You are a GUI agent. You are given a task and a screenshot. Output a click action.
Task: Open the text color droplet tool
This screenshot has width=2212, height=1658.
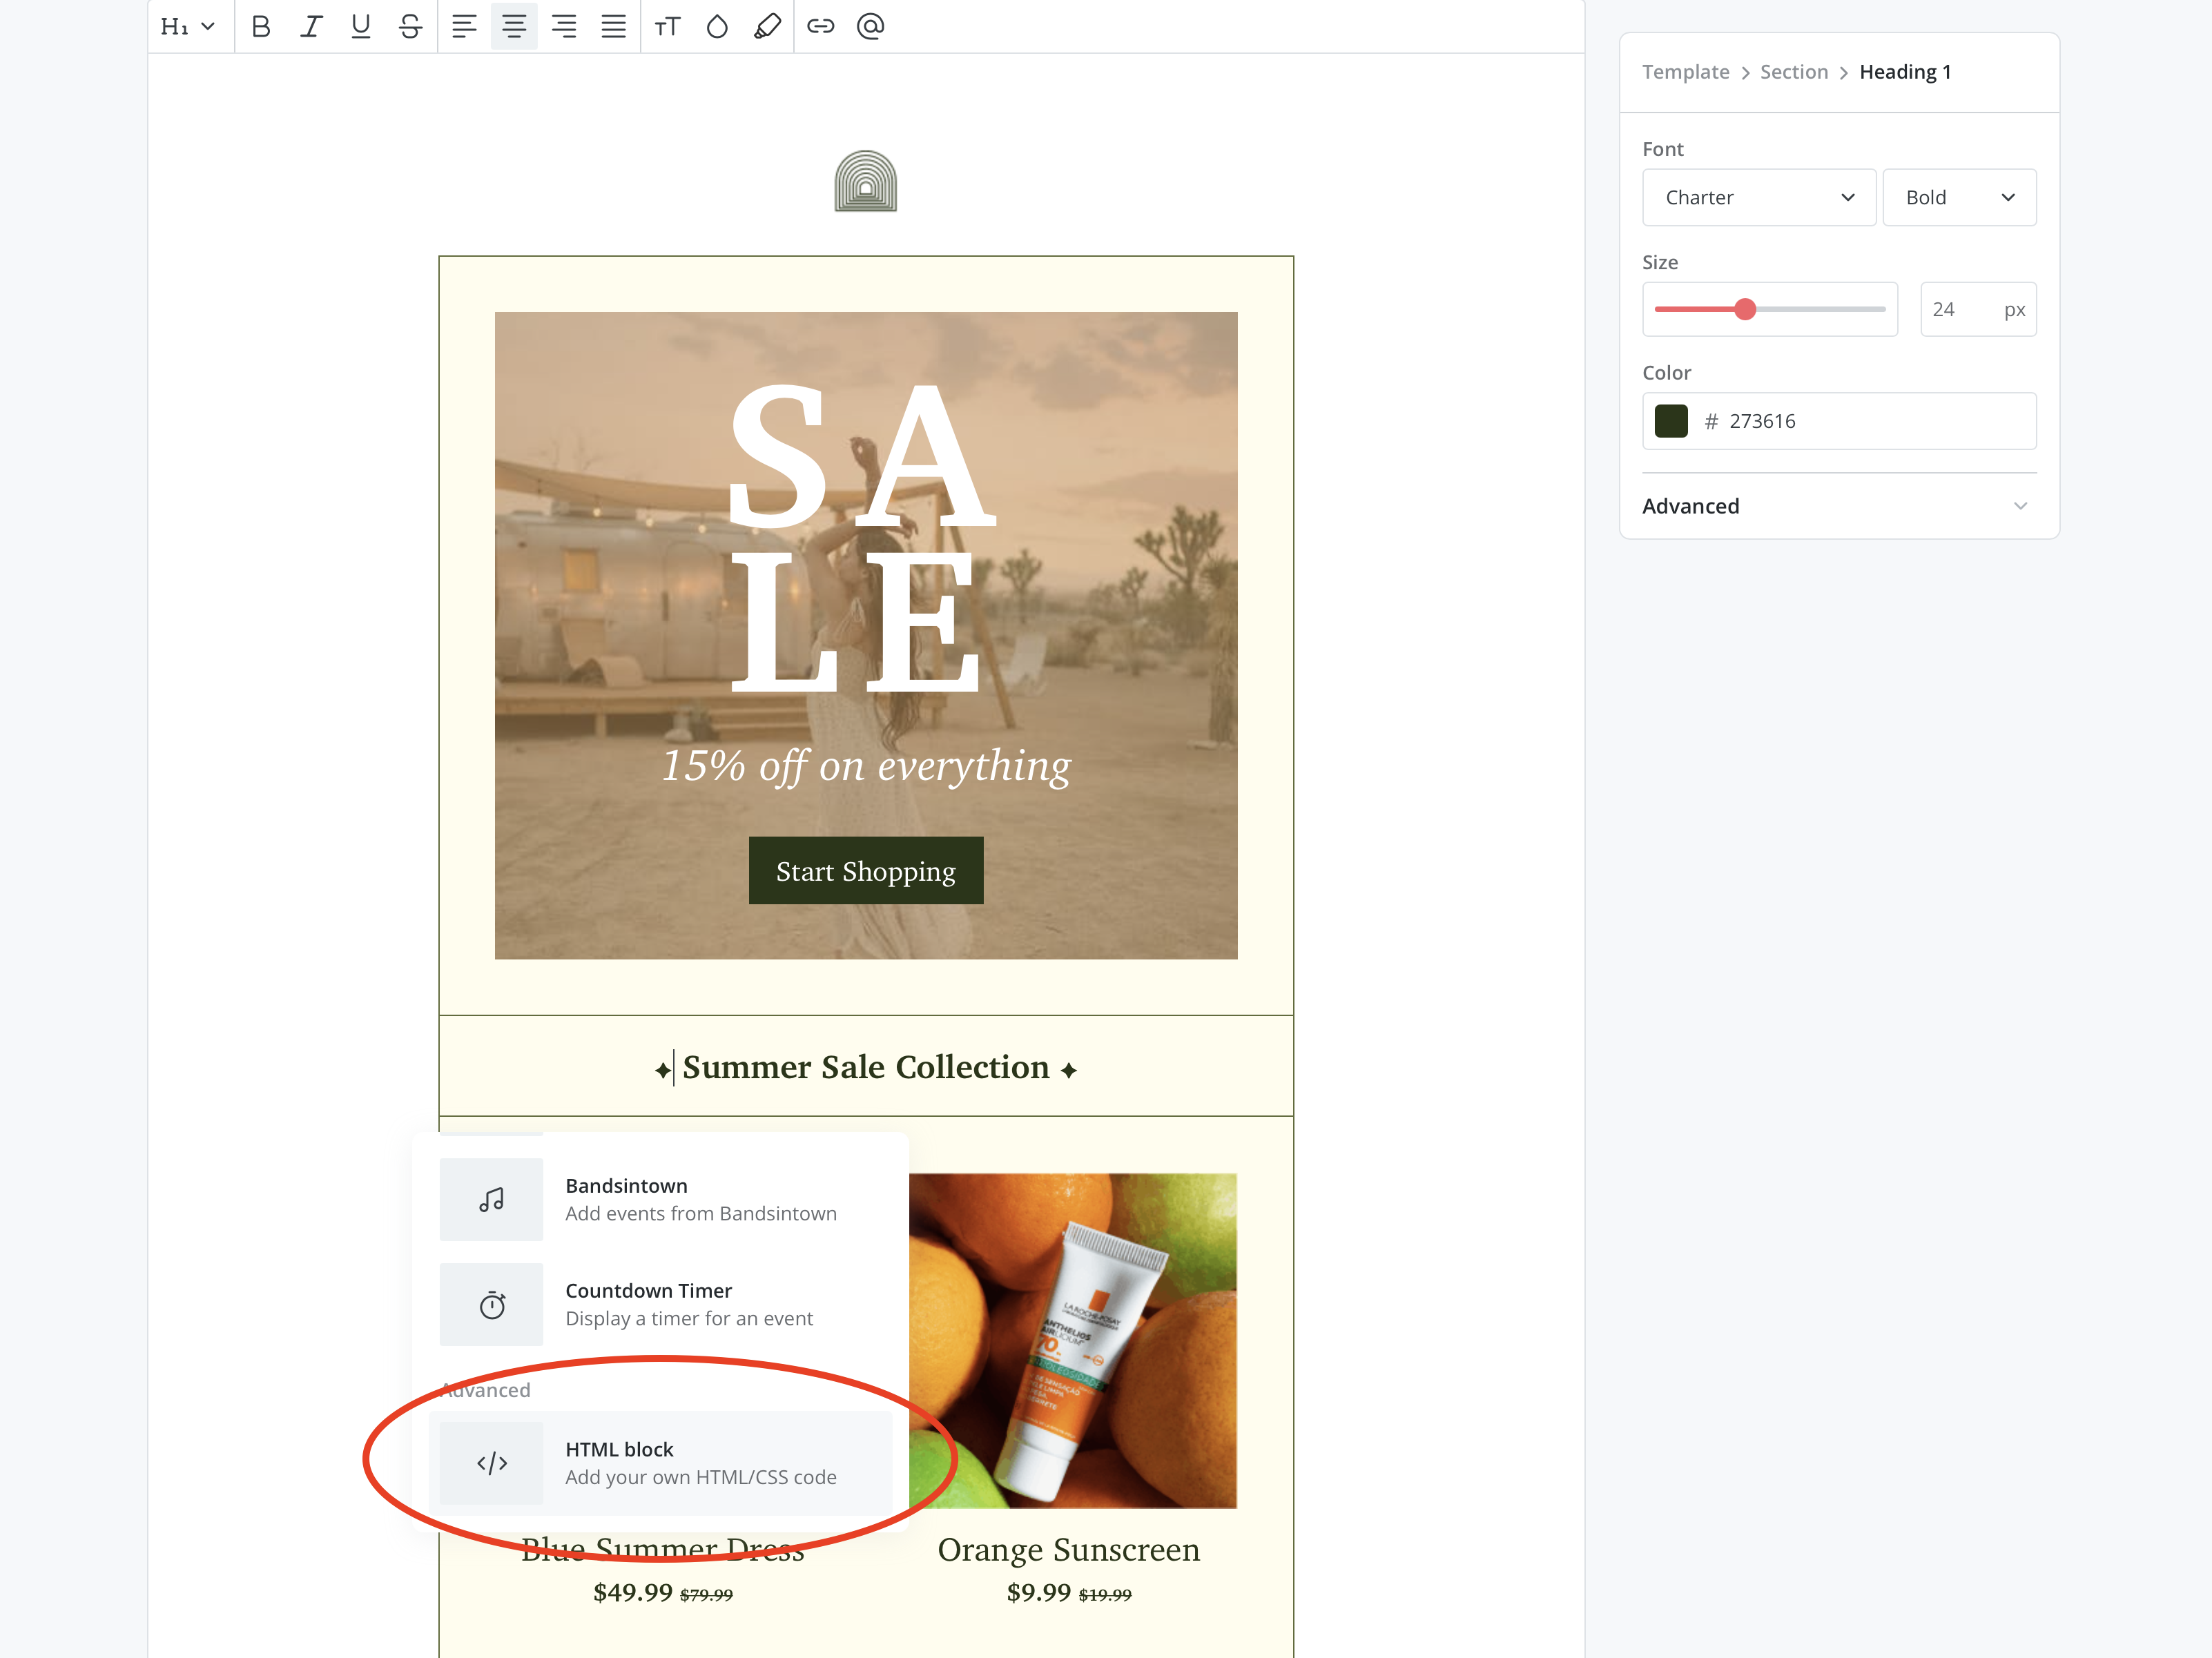click(x=717, y=27)
